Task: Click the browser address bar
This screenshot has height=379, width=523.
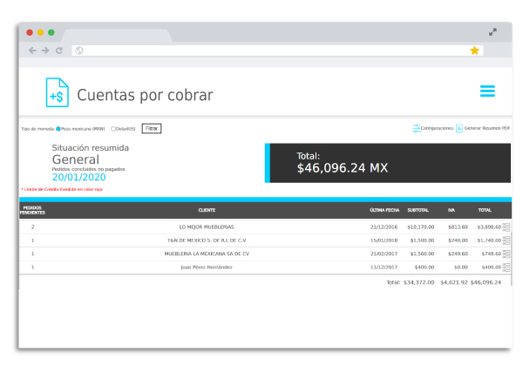Action: pyautogui.click(x=277, y=51)
